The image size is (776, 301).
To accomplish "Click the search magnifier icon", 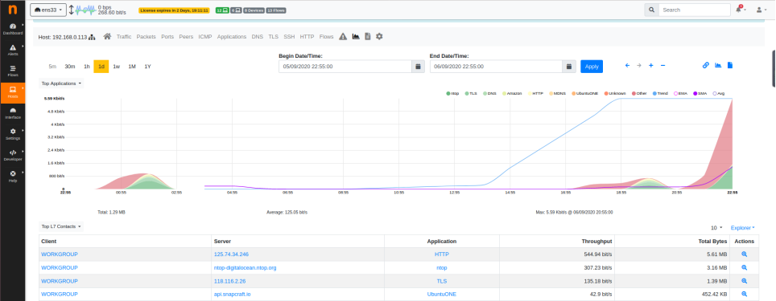I will 651,10.
